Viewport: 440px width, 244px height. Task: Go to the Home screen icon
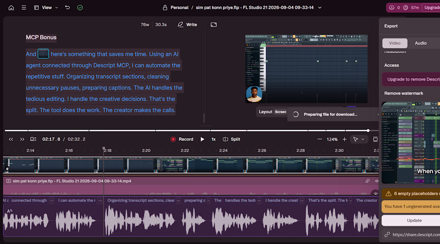click(x=11, y=8)
